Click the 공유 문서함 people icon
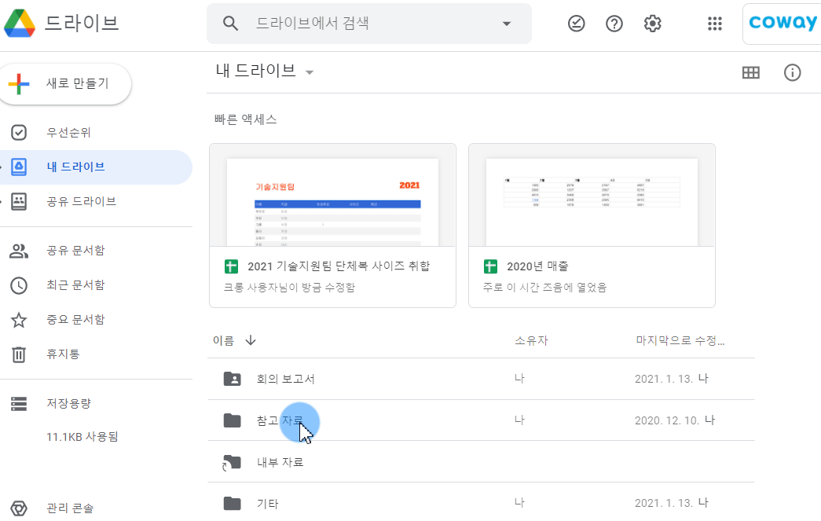 19,251
